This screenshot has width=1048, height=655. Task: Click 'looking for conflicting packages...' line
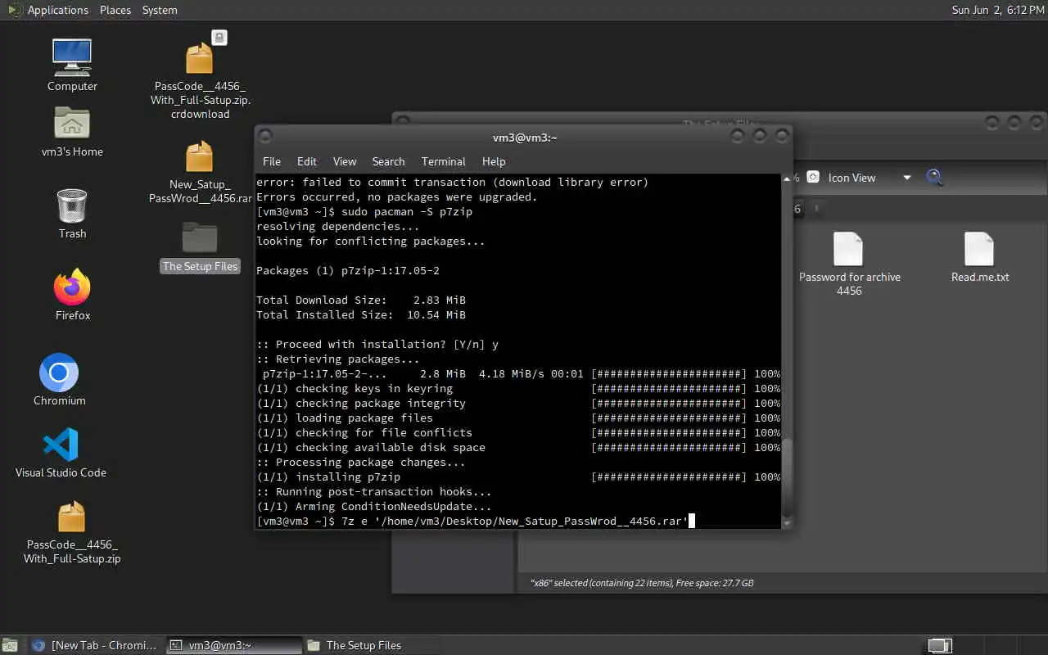point(371,241)
